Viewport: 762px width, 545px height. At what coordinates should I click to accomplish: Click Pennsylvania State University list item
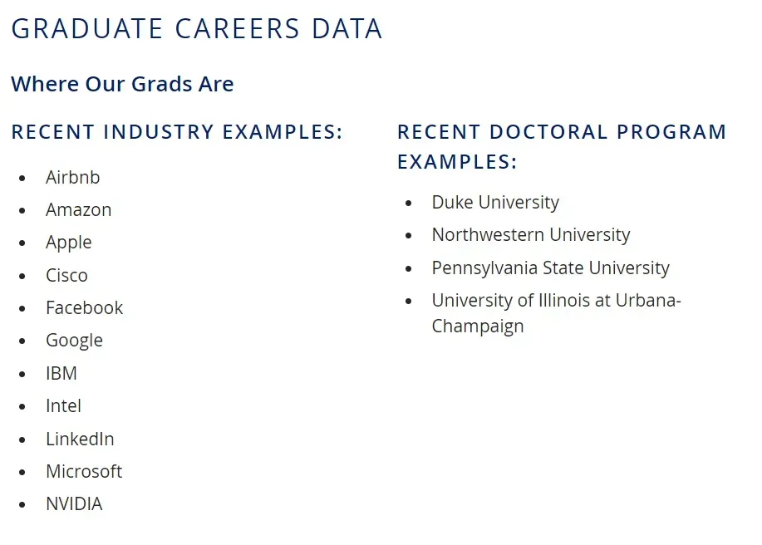(x=550, y=268)
